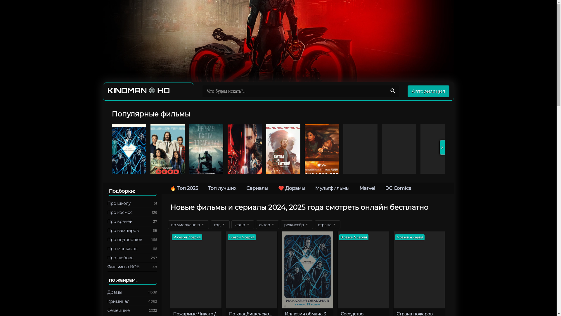Click the 'По кладбищенско...' title
The width and height of the screenshot is (561, 316).
point(250,314)
